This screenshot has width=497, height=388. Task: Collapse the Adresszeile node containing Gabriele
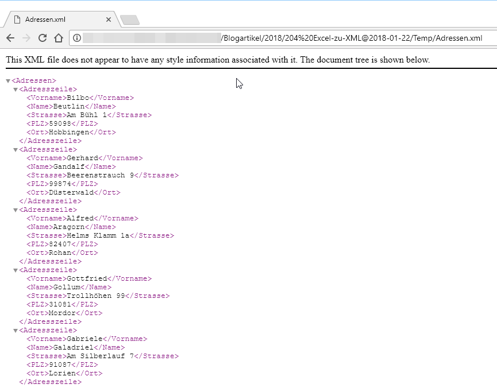(x=16, y=331)
